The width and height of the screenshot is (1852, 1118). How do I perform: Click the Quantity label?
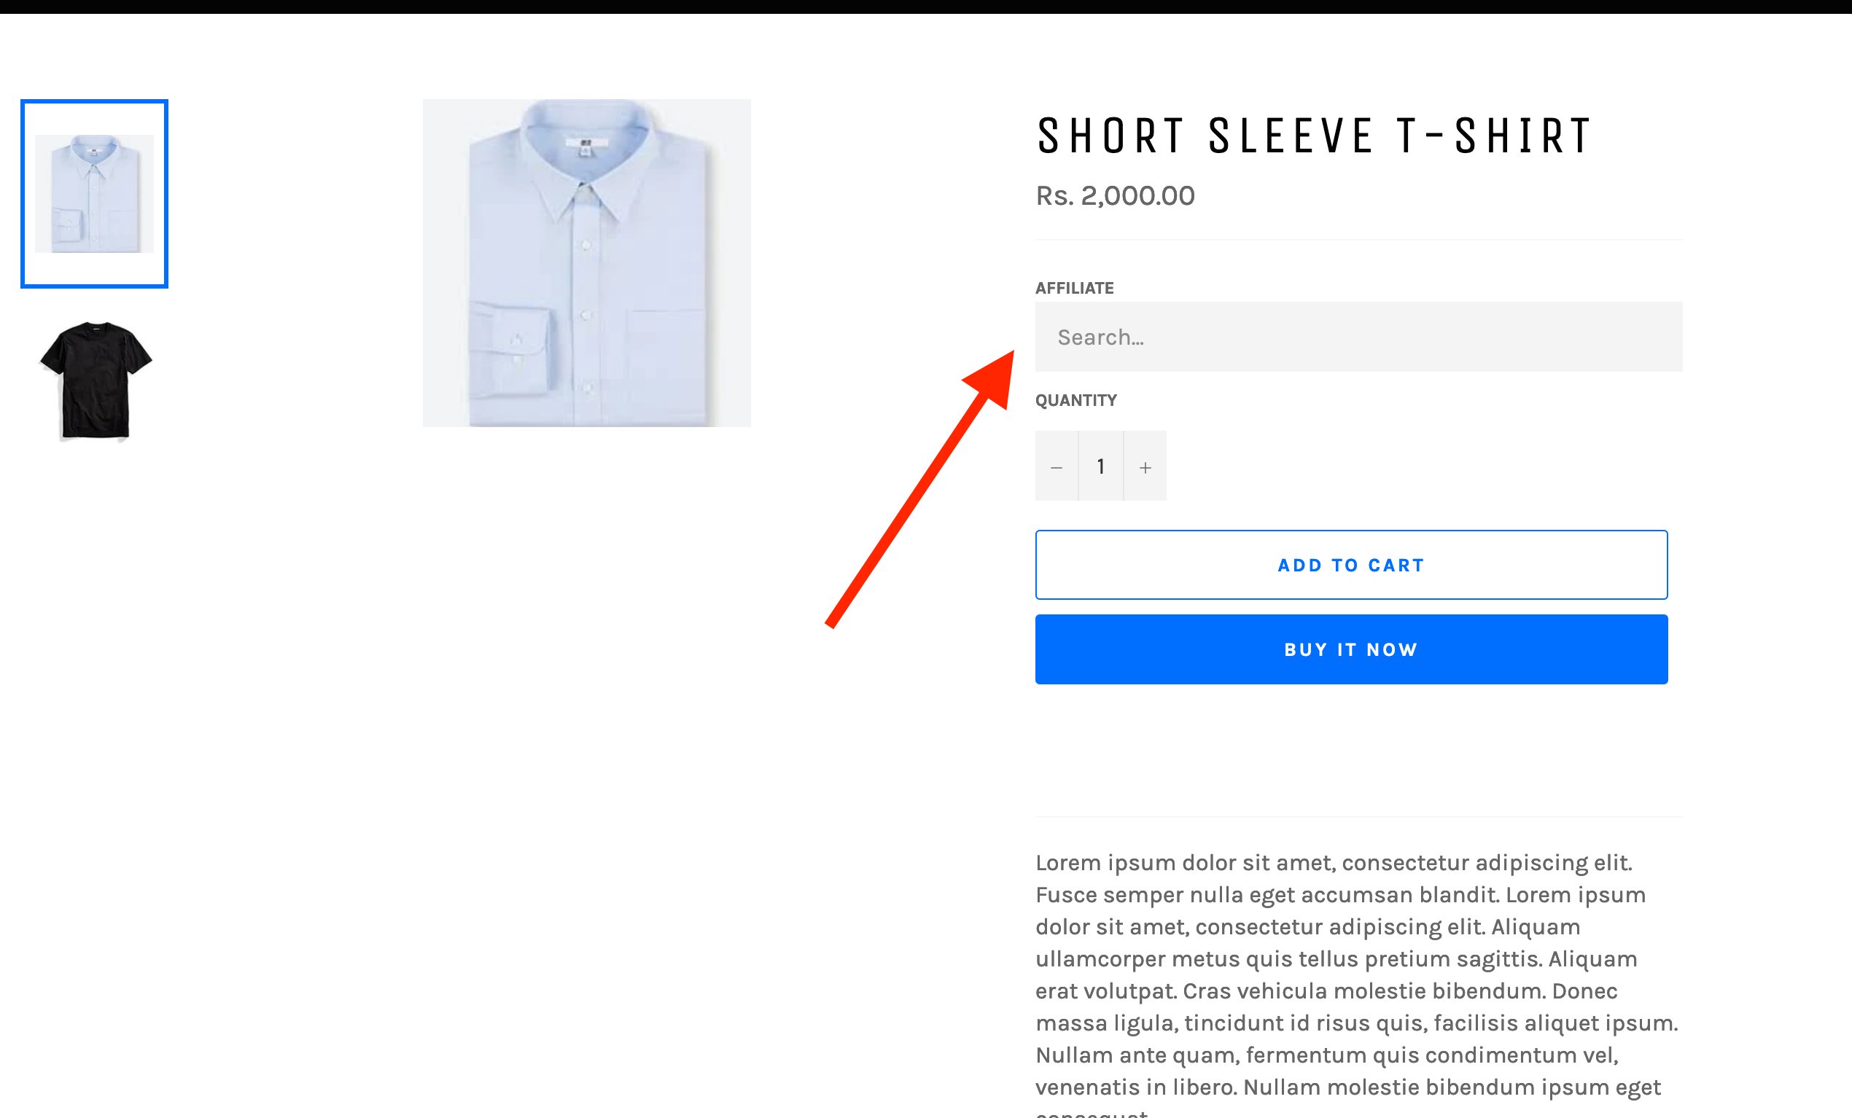pyautogui.click(x=1076, y=400)
